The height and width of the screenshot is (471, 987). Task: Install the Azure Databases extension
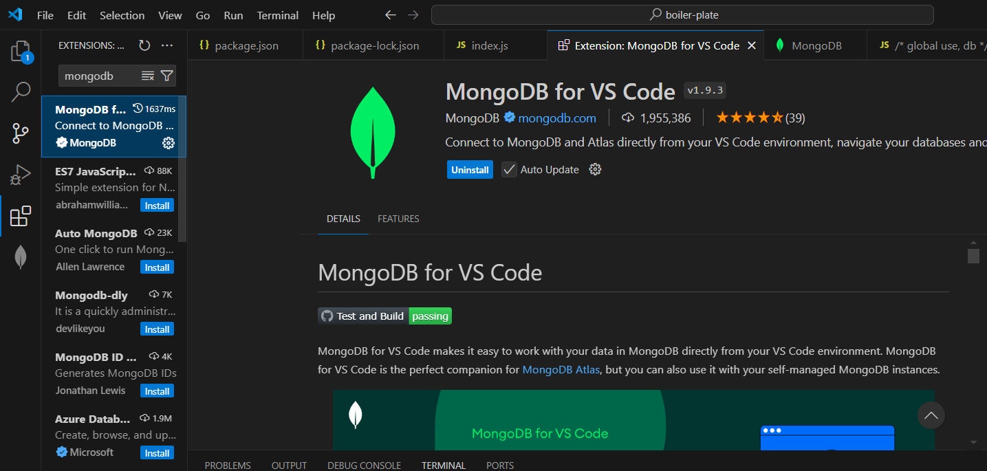point(157,453)
